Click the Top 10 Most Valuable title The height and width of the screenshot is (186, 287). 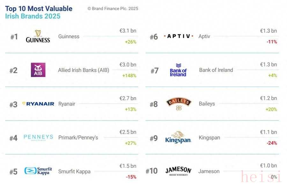click(x=39, y=9)
